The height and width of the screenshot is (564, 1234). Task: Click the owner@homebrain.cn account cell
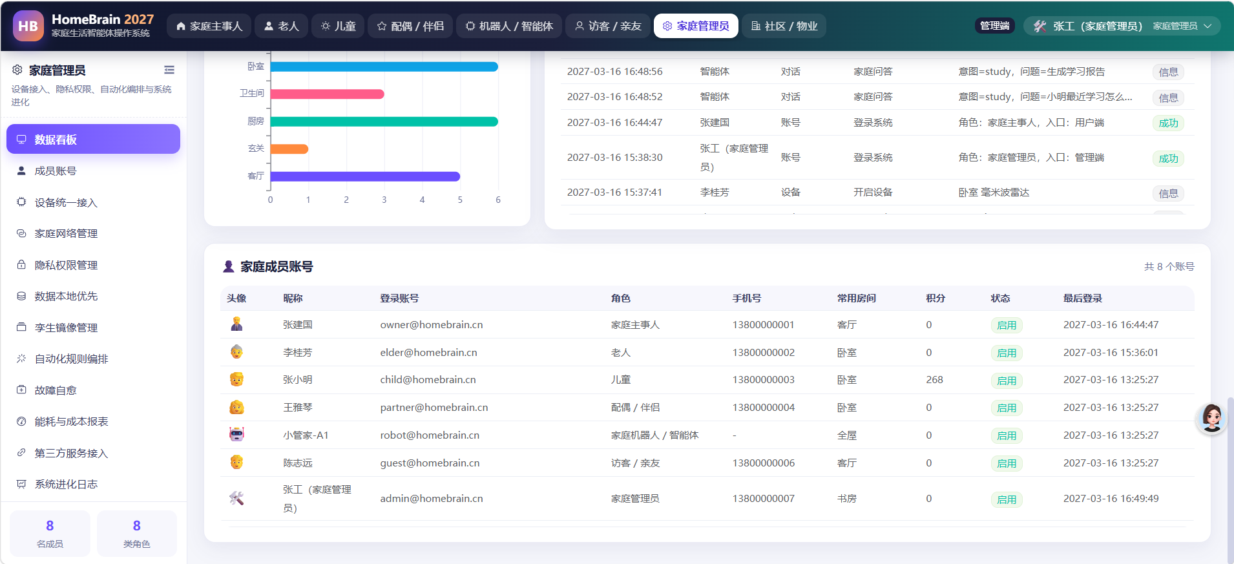pyautogui.click(x=432, y=325)
